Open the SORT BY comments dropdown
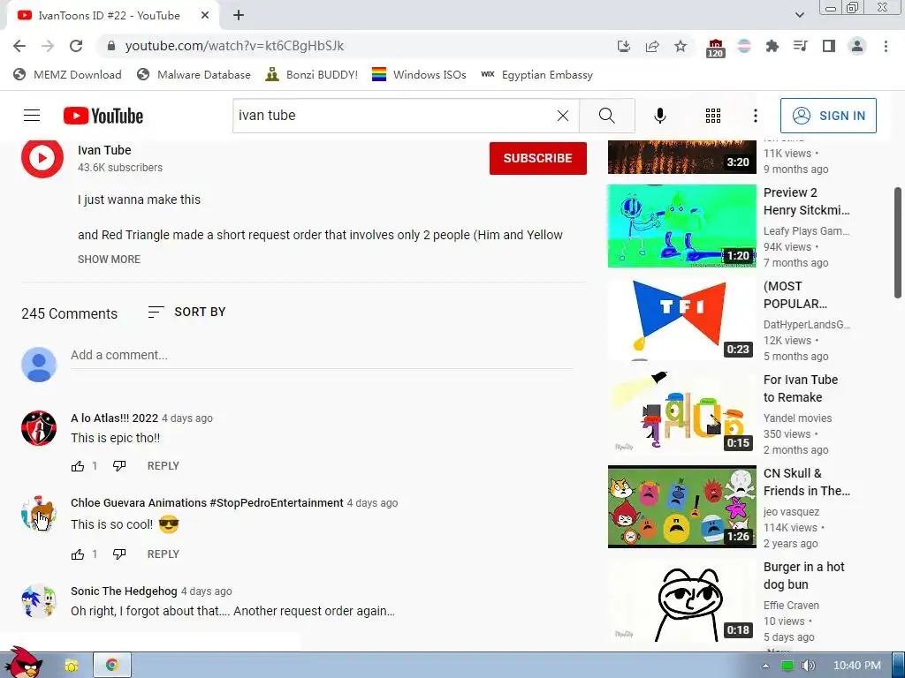 point(186,312)
